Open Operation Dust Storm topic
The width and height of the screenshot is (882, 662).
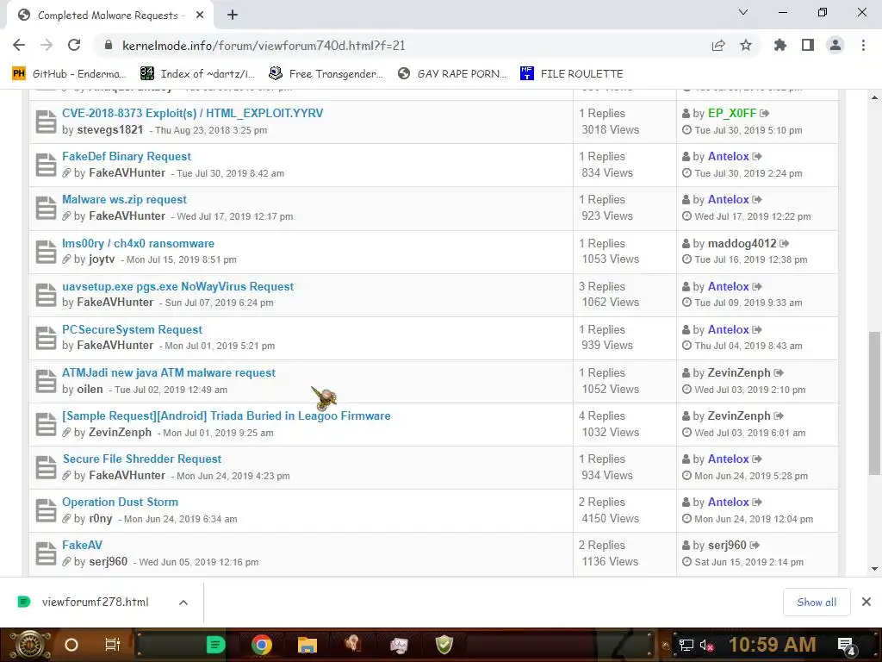(120, 503)
